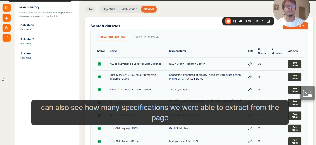
Task: Open URL link icon for ZAPHOD CubeSat row
Action: 250,90
